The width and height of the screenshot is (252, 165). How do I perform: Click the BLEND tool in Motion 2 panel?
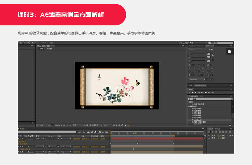pos(201,65)
